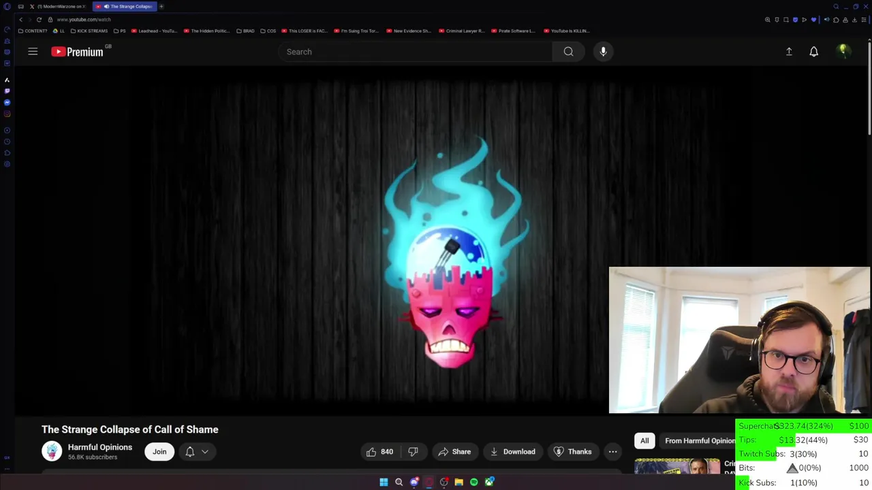Viewport: 872px width, 490px height.
Task: Open Spotify from the taskbar
Action: click(473, 483)
